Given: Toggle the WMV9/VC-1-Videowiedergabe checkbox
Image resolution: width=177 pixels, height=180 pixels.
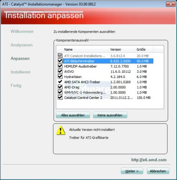Looking at the screenshot, I should tap(60, 92).
